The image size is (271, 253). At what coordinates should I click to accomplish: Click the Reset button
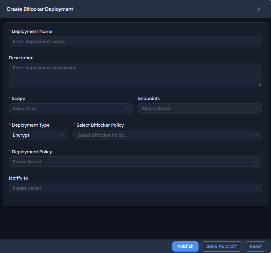pos(256,246)
